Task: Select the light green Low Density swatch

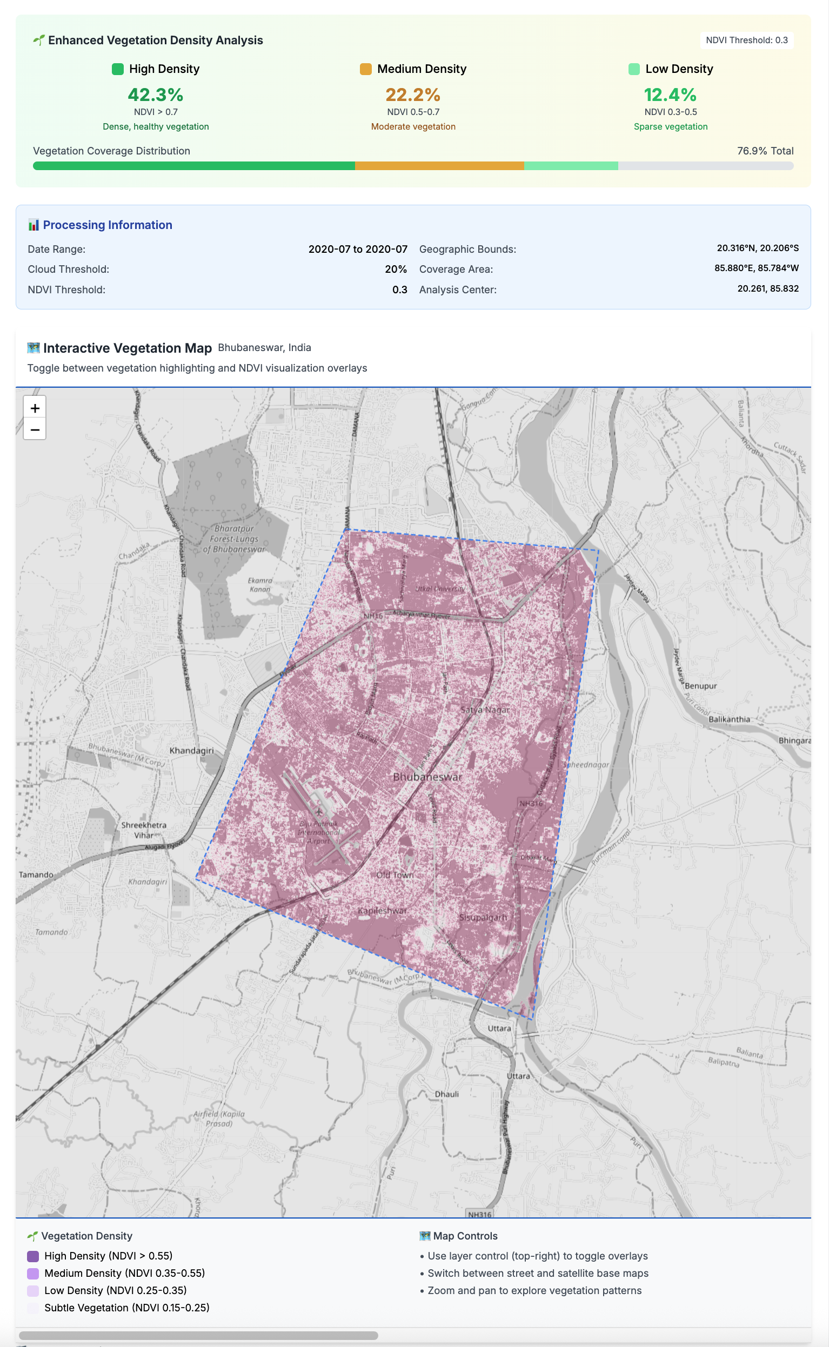Action: coord(634,69)
